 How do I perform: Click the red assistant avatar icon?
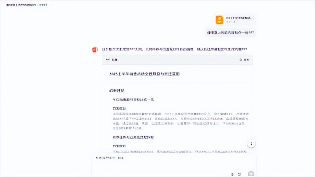[95, 50]
